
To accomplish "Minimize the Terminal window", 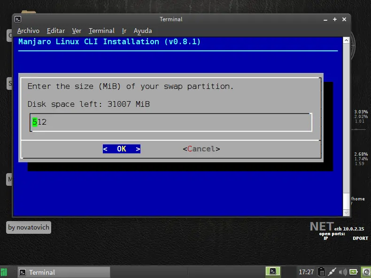I will 325,19.
